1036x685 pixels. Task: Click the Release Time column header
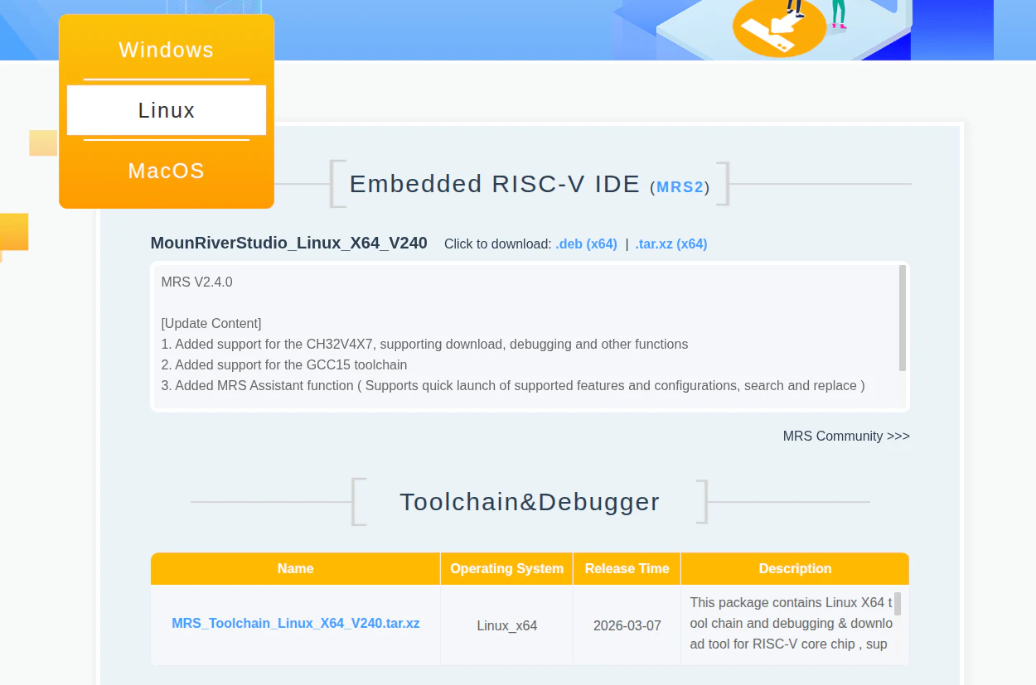tap(627, 568)
